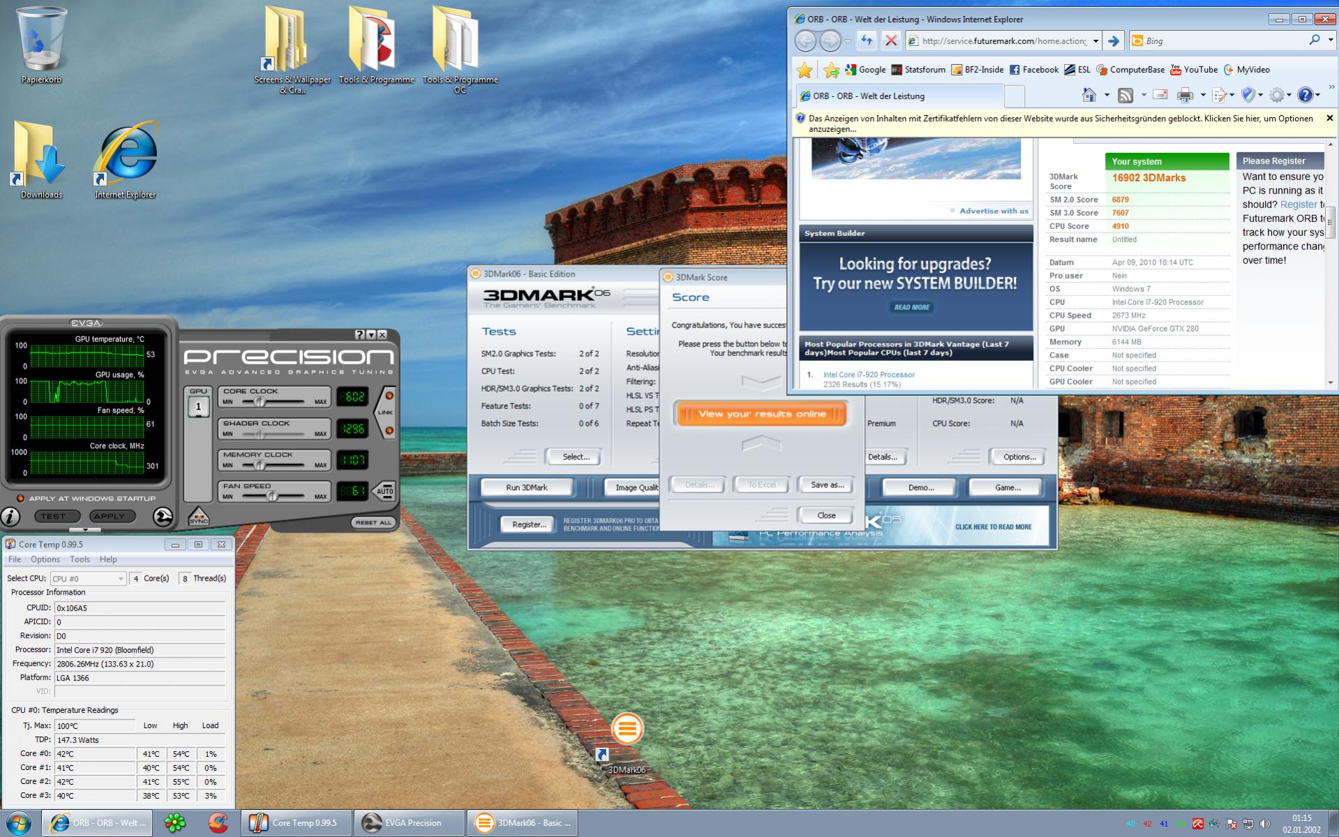The height and width of the screenshot is (837, 1339).
Task: Open the Bing search provider dropdown
Action: tap(1330, 40)
